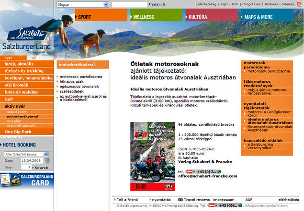The image size is (304, 211).
Task: Click elérhetőség in the top navigation
Action: pyautogui.click(x=207, y=4)
